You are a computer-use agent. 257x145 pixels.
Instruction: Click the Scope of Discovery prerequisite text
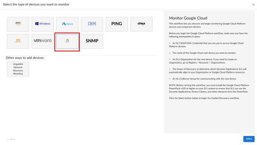click(207, 71)
